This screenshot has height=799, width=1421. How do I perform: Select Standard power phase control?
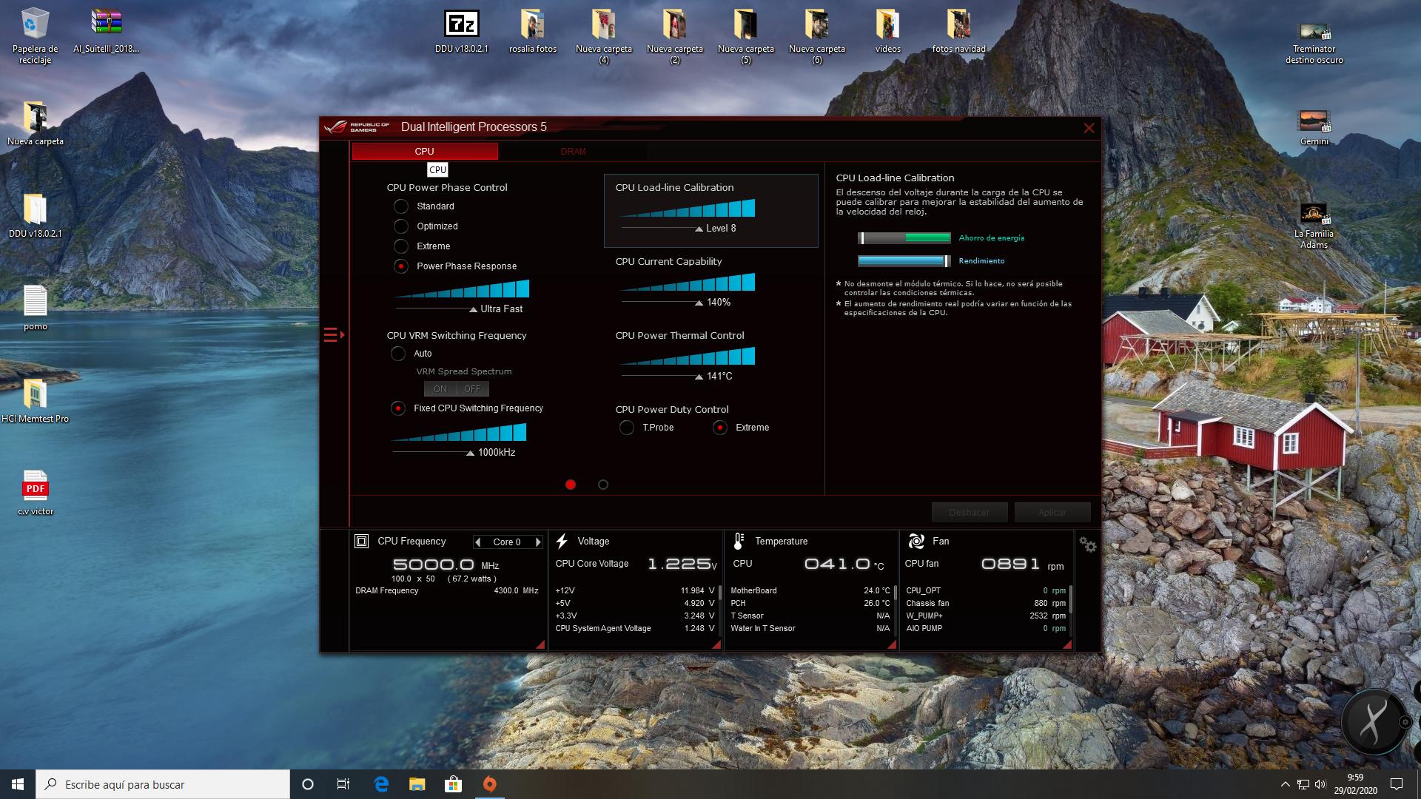[401, 206]
